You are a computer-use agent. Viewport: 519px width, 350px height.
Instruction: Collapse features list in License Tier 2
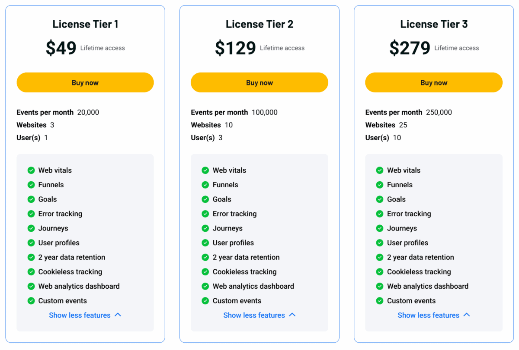click(259, 315)
